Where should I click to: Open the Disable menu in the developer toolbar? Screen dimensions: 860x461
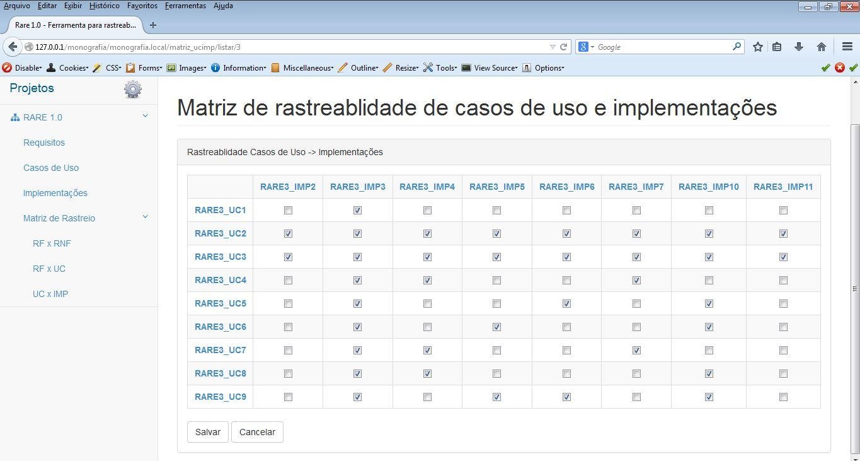pyautogui.click(x=22, y=67)
